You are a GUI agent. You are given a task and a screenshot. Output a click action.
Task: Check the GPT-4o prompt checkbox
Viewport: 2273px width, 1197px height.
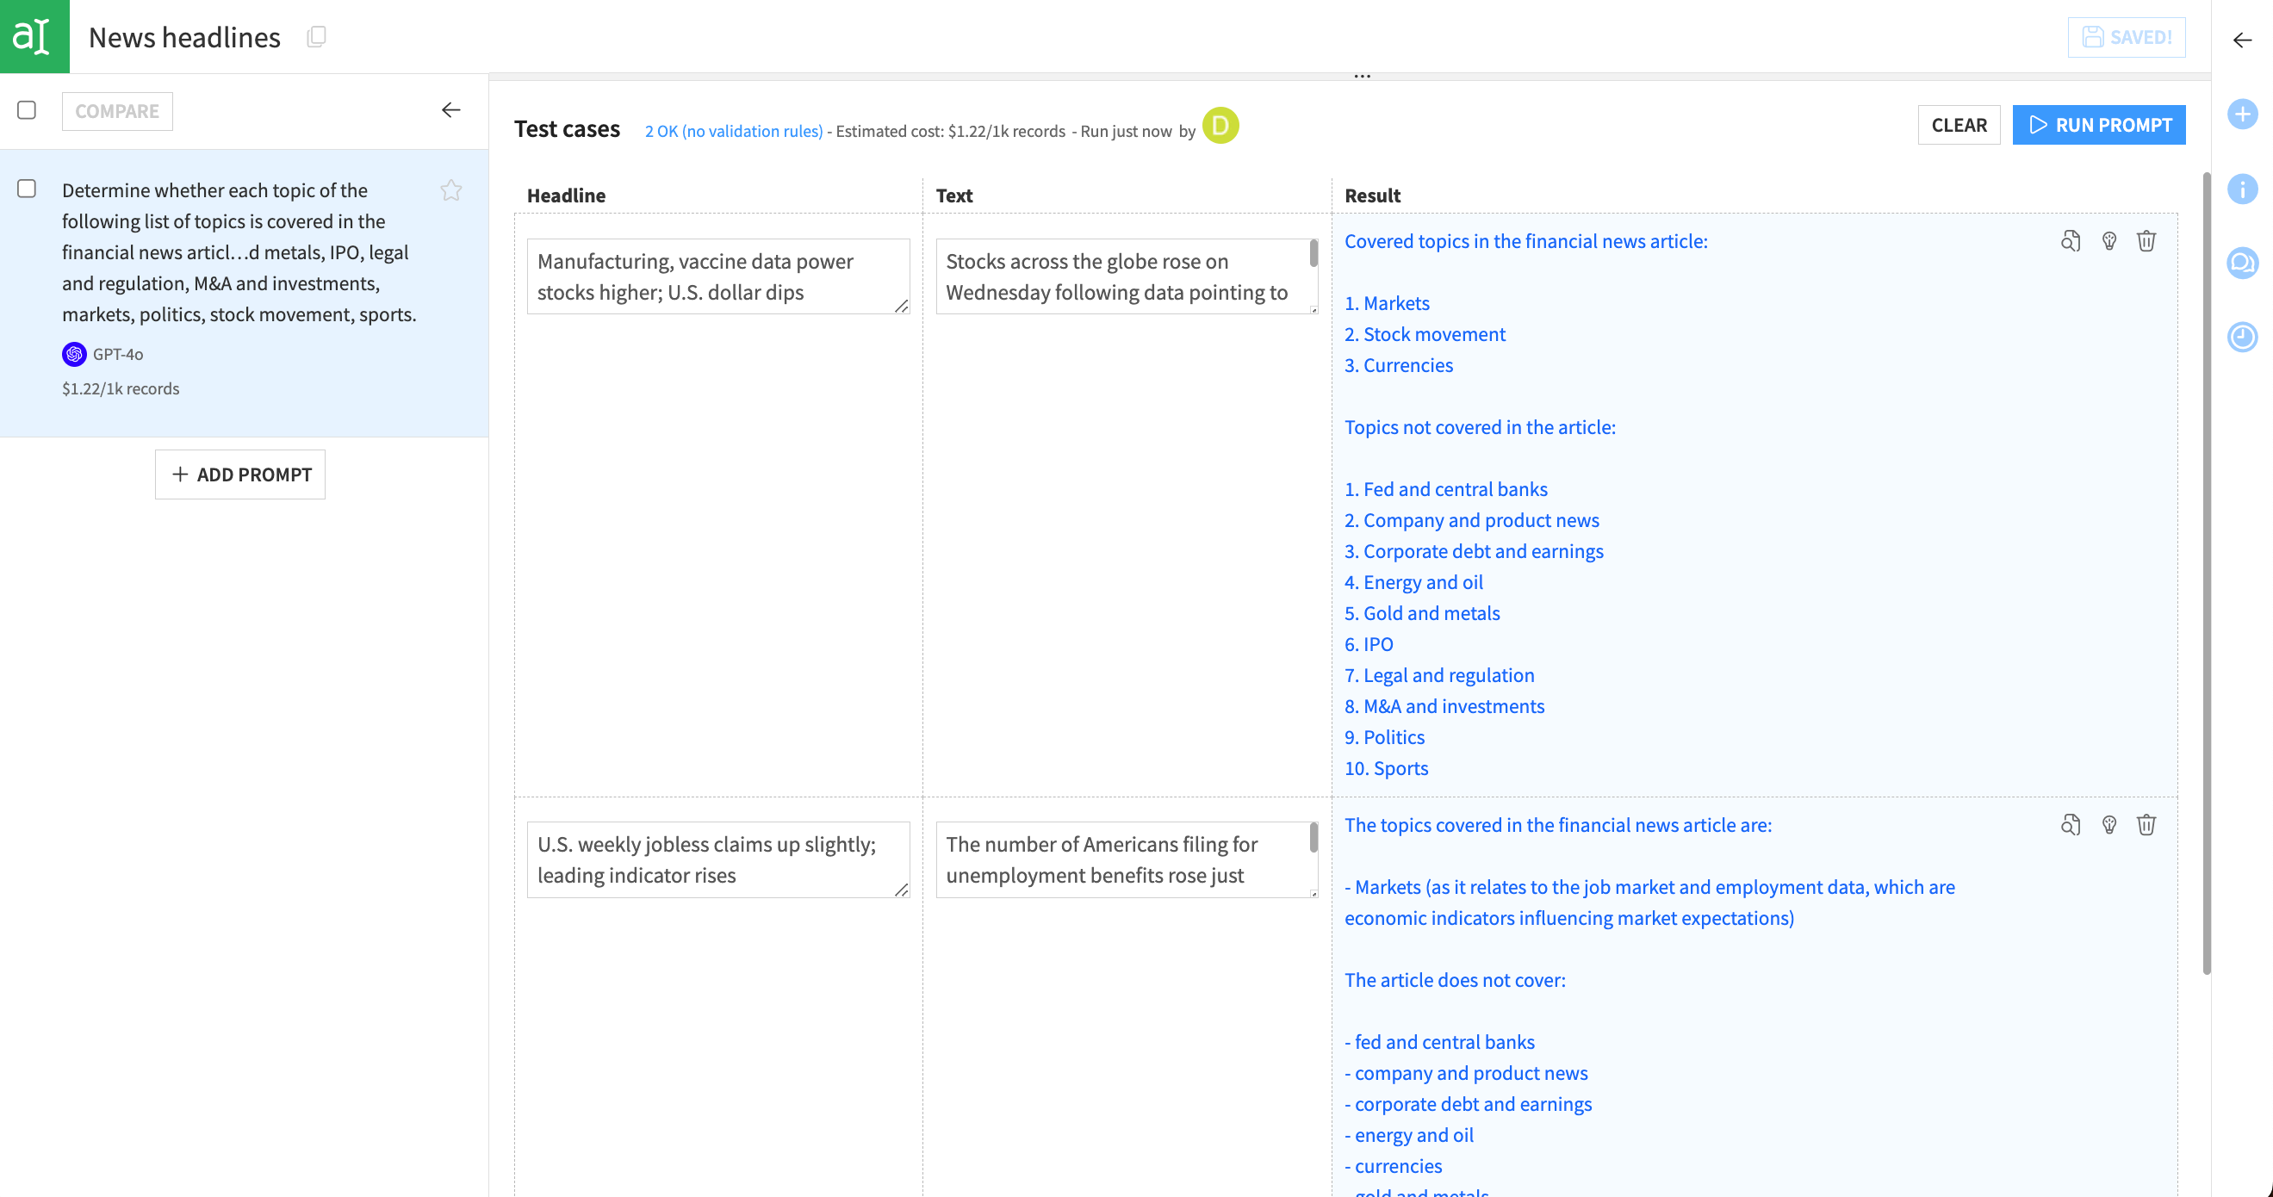pyautogui.click(x=27, y=189)
